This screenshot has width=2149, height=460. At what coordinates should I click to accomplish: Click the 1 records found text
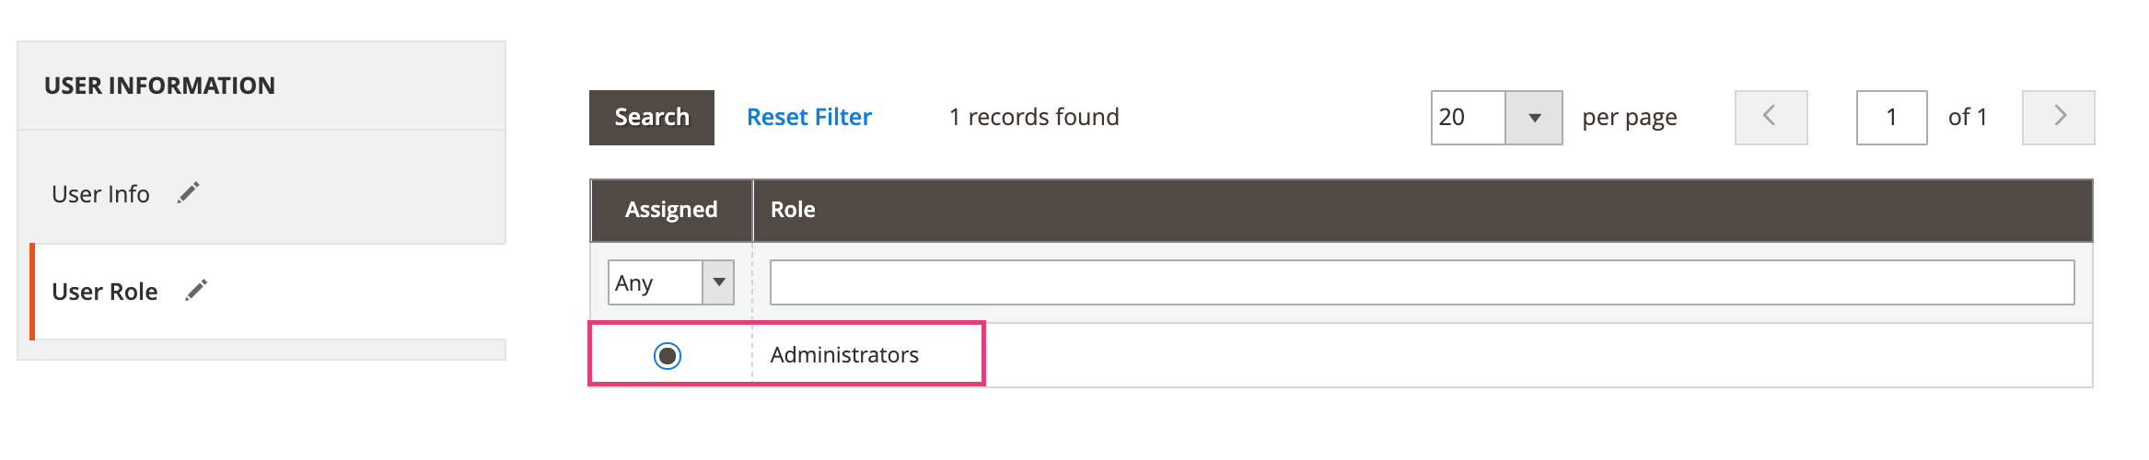1034,117
